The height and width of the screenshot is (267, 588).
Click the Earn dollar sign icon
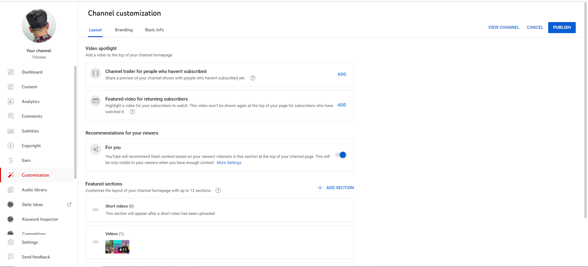[11, 160]
